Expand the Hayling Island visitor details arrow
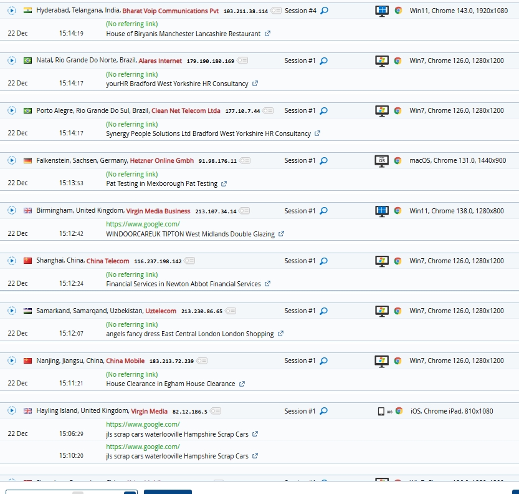Image resolution: width=519 pixels, height=494 pixels. [x=11, y=411]
